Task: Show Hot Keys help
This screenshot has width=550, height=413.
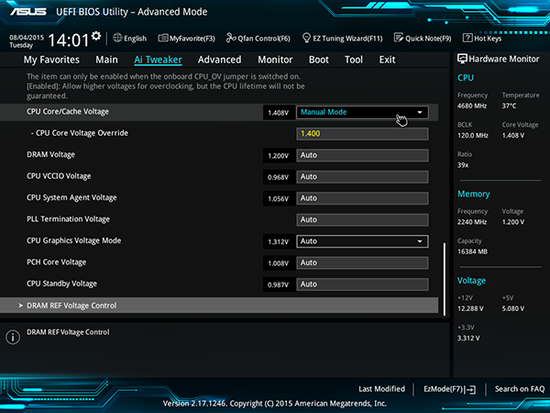Action: pyautogui.click(x=482, y=38)
